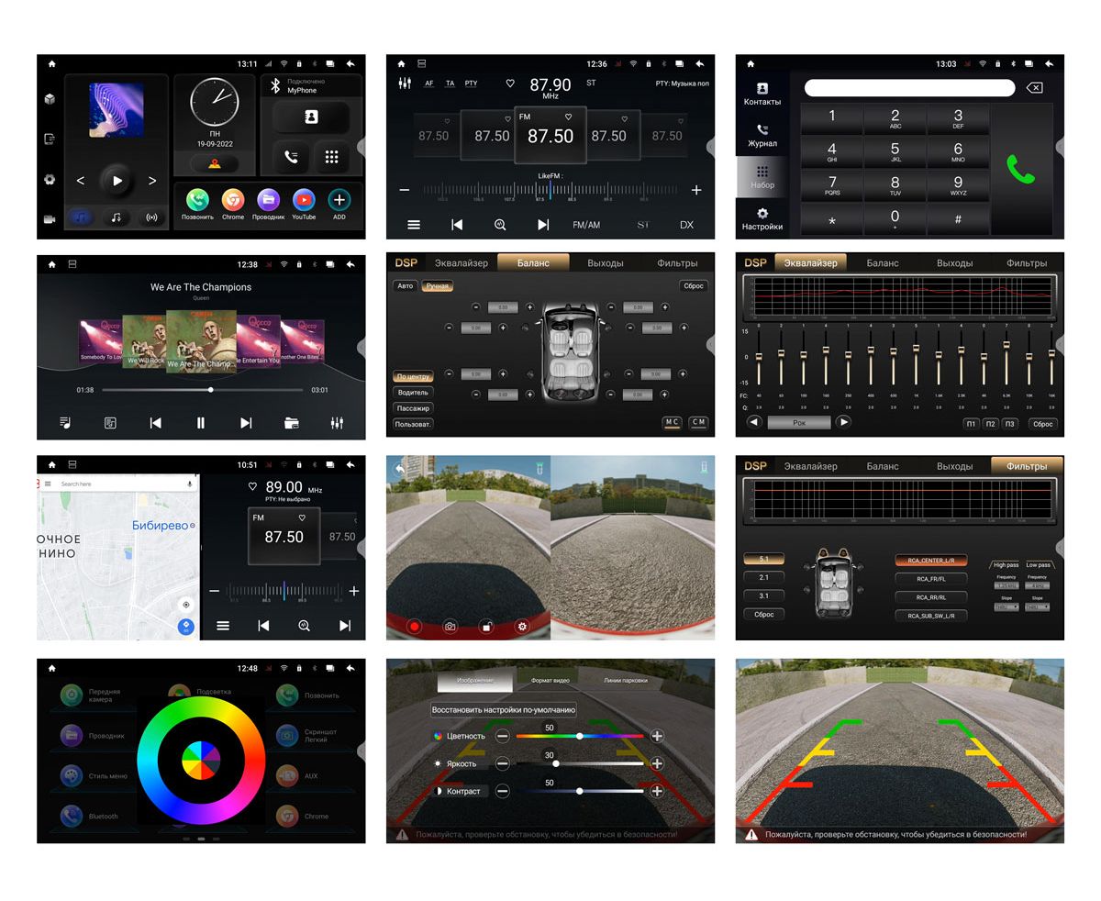Viewport: 1101px width, 901px height.
Task: Launch Chrome from the home dock
Action: [x=233, y=200]
